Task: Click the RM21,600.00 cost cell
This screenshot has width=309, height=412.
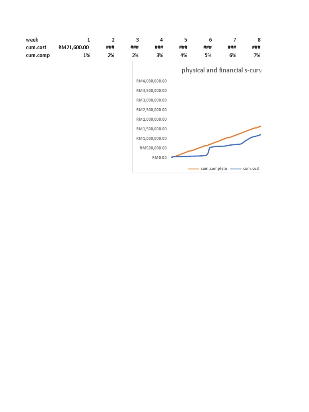Action: pos(74,47)
